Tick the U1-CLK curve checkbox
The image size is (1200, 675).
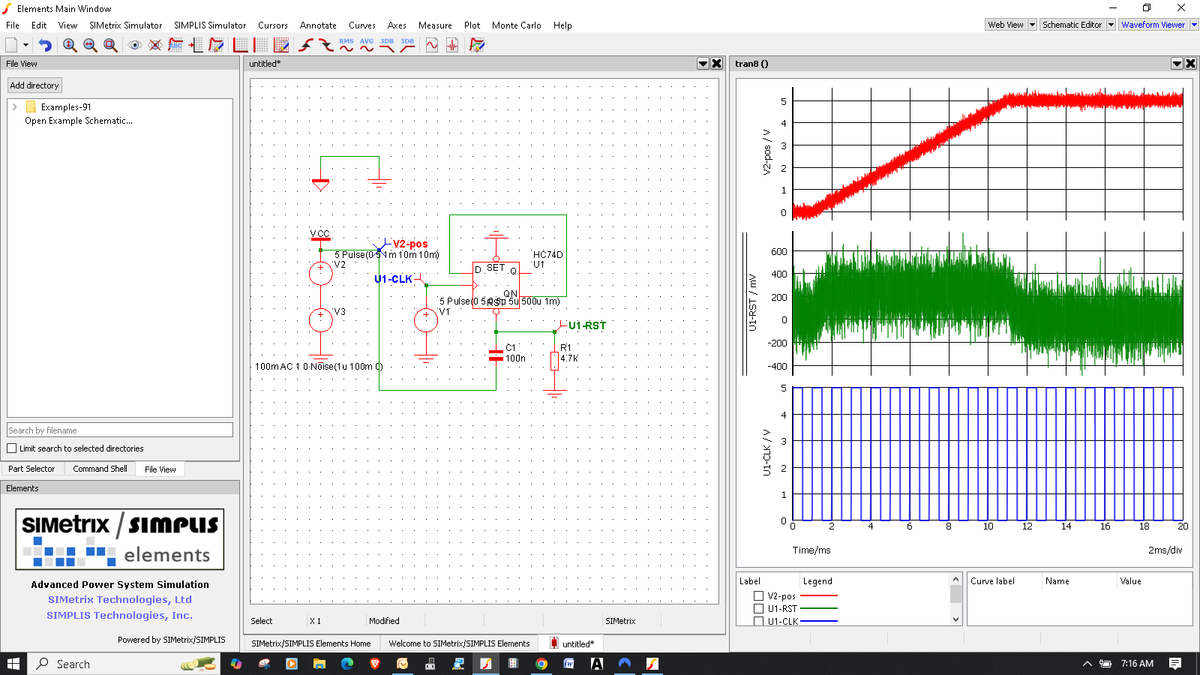(758, 622)
